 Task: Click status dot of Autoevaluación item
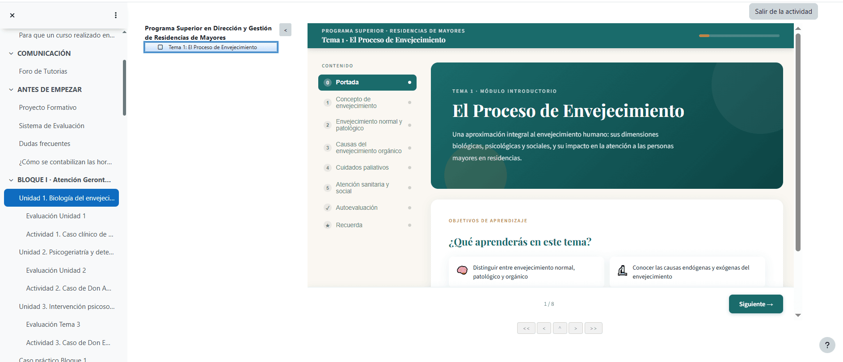(x=409, y=208)
